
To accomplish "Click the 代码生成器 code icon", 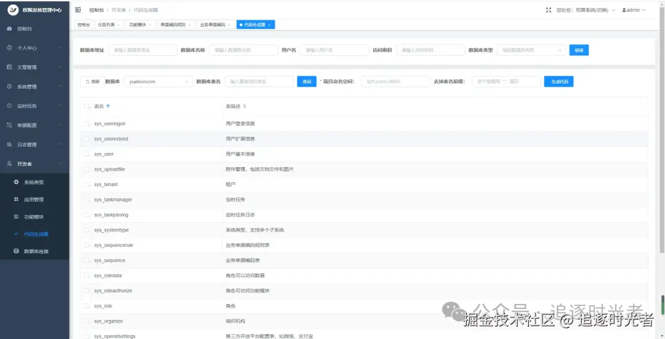I will point(16,233).
